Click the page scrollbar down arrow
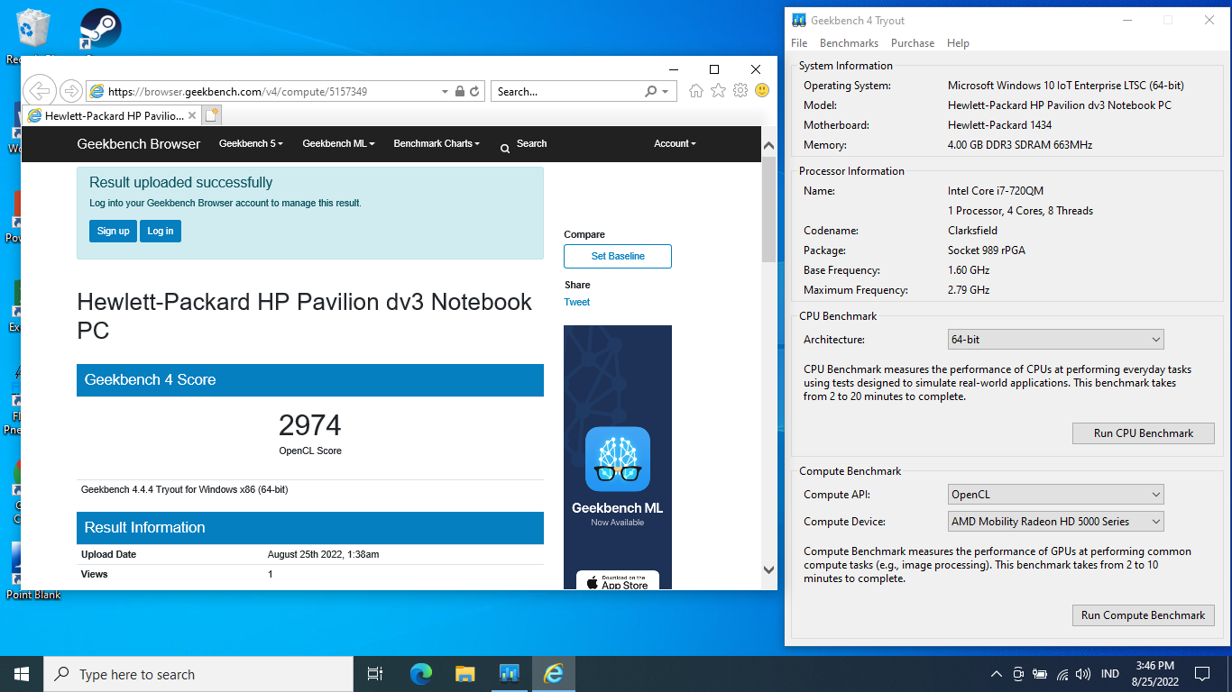This screenshot has height=692, width=1232. click(x=768, y=569)
